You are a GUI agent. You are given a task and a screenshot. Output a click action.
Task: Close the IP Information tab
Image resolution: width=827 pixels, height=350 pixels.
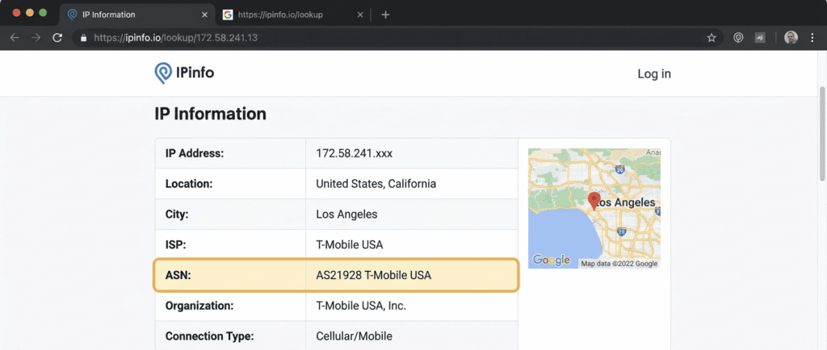[204, 15]
